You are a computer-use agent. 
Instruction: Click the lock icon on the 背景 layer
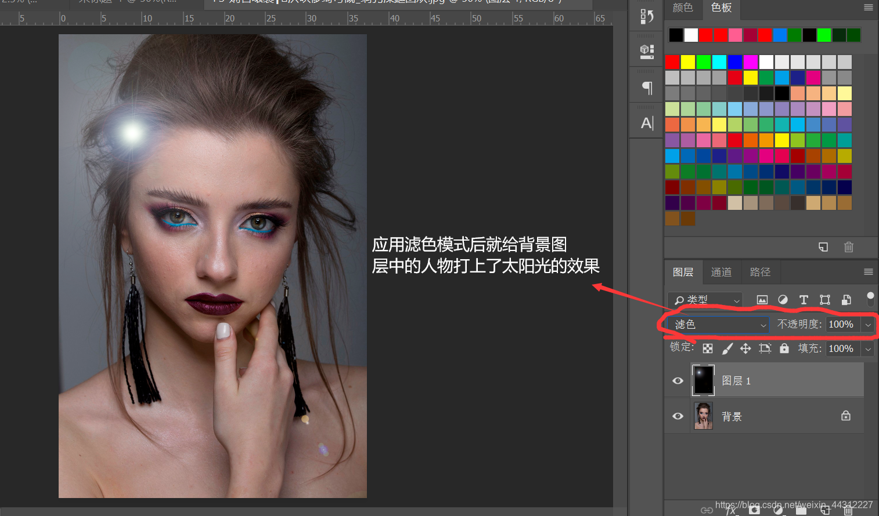[846, 416]
